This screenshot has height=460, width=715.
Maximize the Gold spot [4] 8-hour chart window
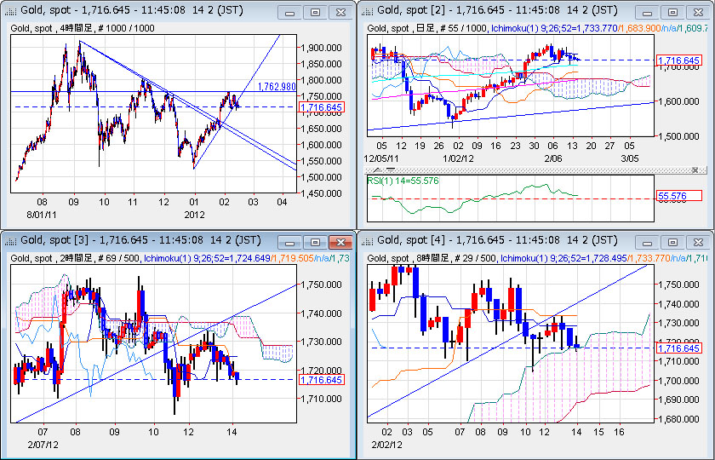click(672, 242)
